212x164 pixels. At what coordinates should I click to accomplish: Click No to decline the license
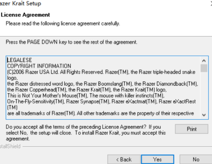196,159
